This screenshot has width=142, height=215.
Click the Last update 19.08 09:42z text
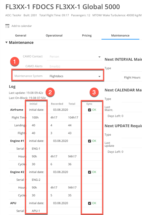tap(26, 93)
